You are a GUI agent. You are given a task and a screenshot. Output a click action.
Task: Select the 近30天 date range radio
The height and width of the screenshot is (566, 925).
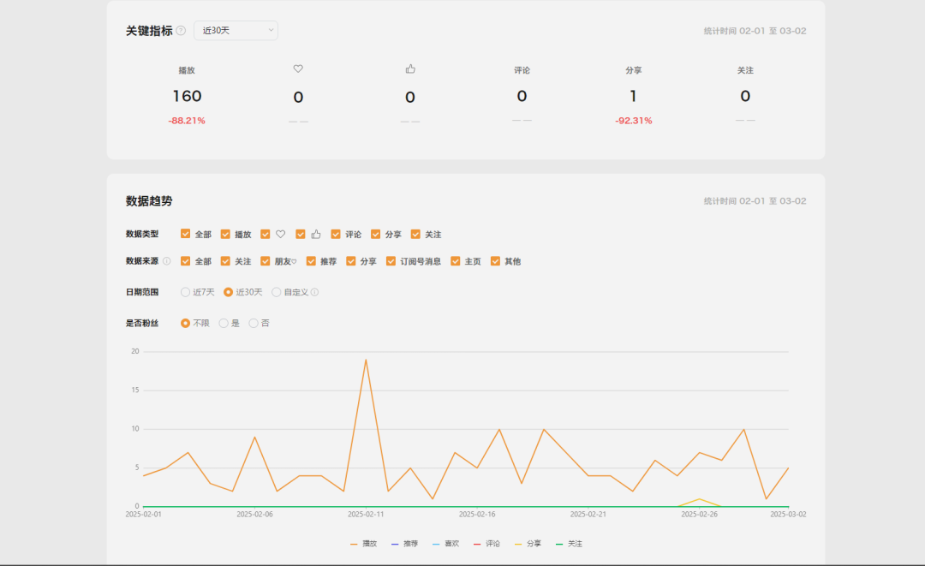(229, 293)
